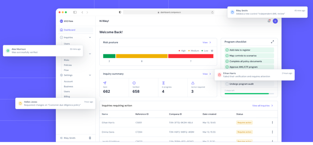Click the shield privacy icon beside address bar
The width and height of the screenshot is (313, 145).
click(120, 12)
